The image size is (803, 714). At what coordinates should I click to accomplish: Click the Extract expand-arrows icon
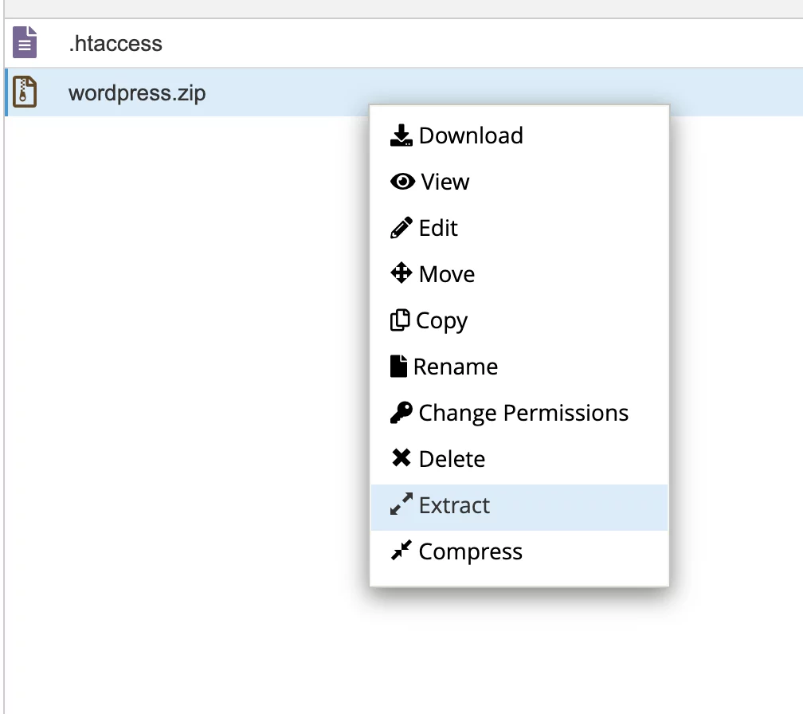pos(401,504)
